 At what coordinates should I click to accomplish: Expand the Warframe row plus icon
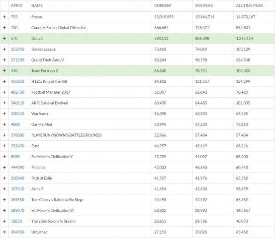click(4, 114)
